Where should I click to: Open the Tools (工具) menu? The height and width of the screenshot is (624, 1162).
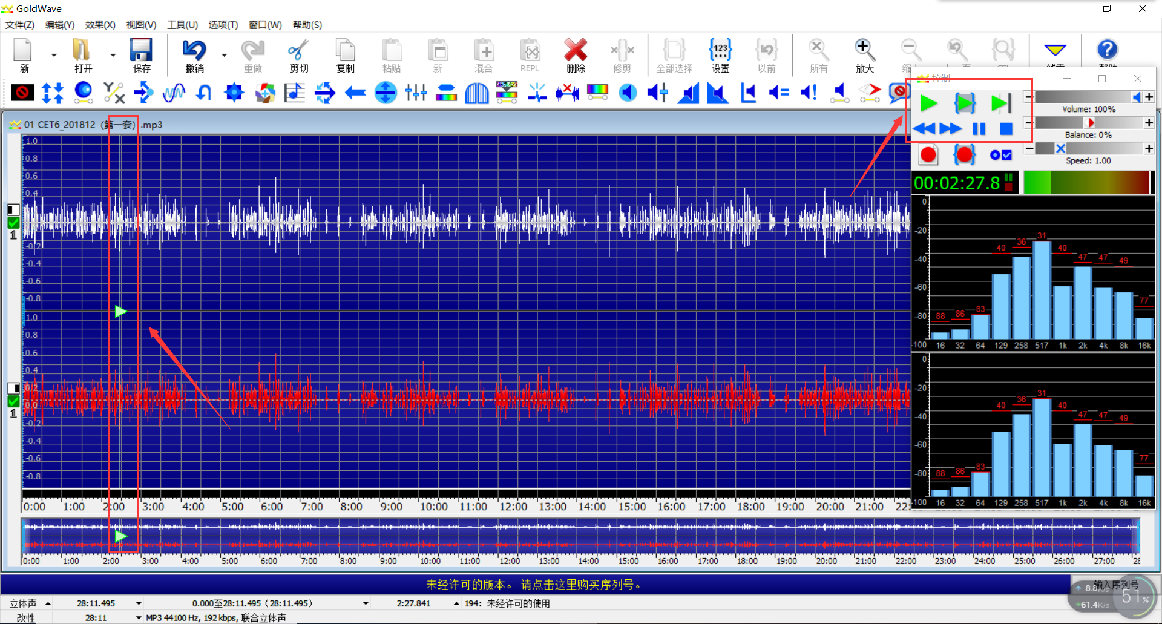pos(182,25)
